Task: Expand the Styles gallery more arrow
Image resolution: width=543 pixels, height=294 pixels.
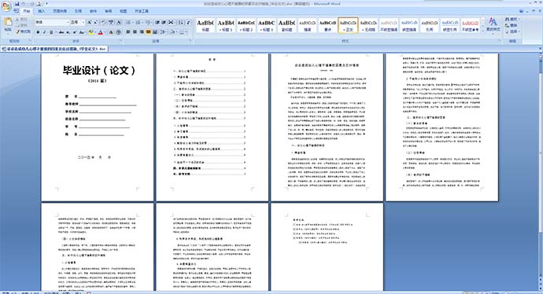Action: pyautogui.click(x=482, y=31)
